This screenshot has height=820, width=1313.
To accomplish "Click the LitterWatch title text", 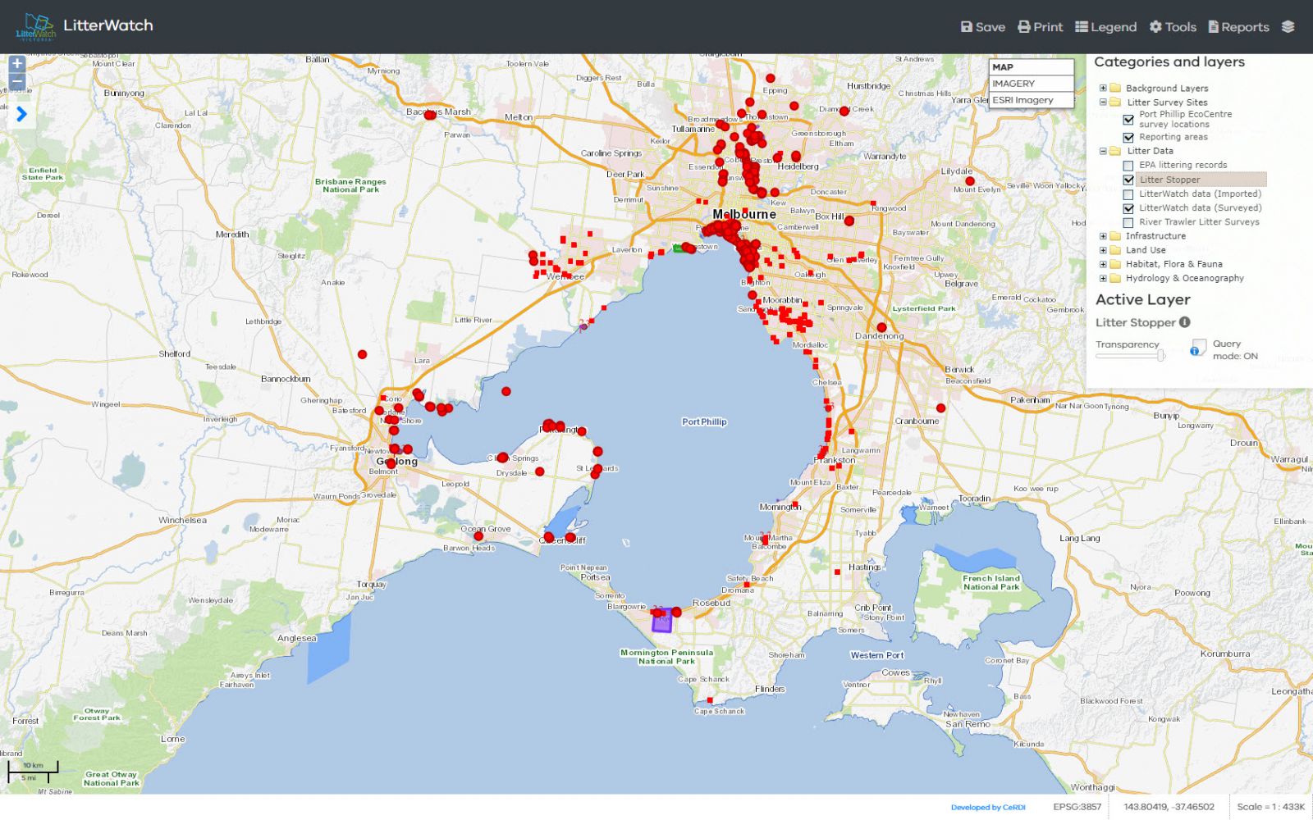I will coord(108,25).
